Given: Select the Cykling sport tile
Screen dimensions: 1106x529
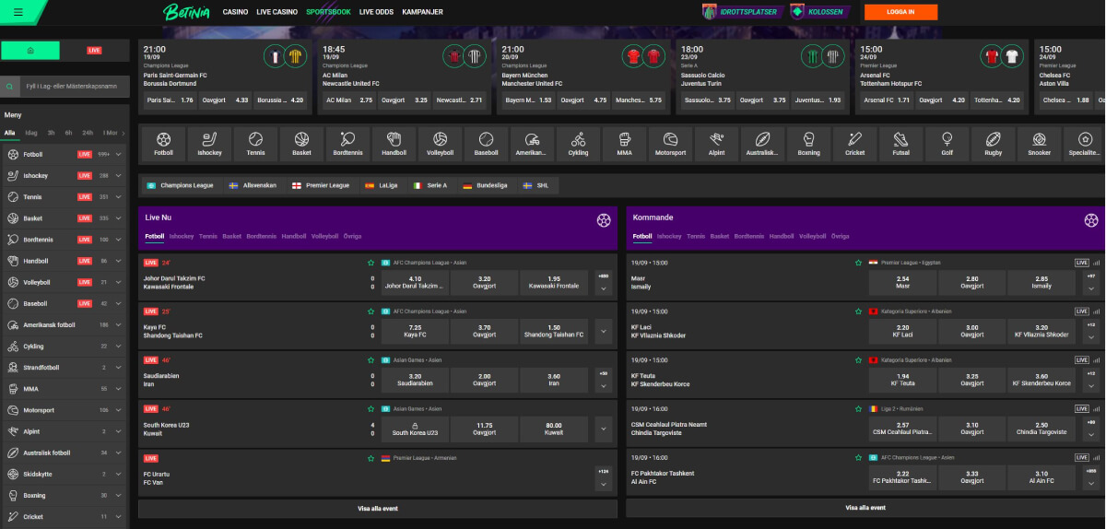Looking at the screenshot, I should (x=578, y=143).
